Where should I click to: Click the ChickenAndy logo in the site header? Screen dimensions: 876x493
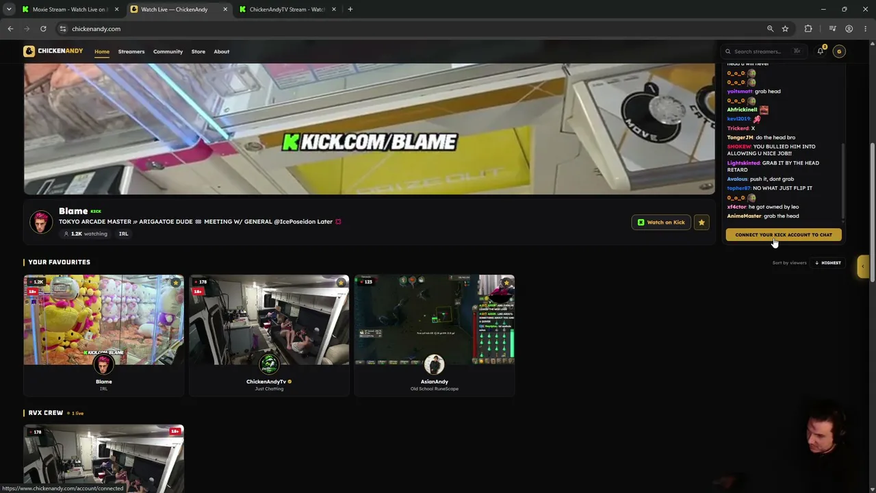53,51
